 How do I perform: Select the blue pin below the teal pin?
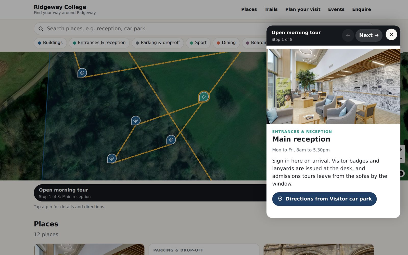[171, 140]
